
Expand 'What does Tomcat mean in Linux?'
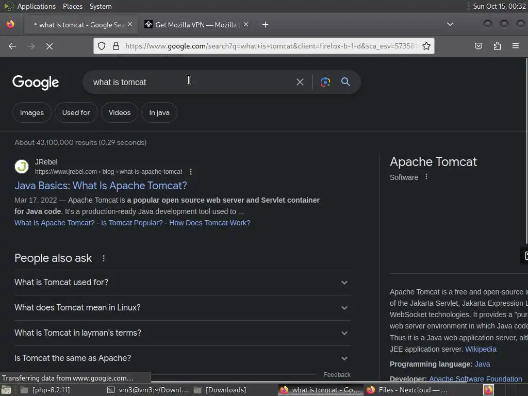[182, 308]
